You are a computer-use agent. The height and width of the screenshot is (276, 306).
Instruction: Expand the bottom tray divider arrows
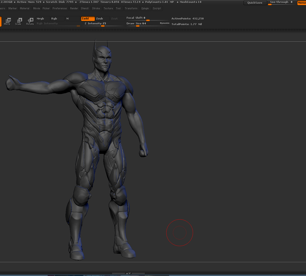pyautogui.click(x=129, y=273)
